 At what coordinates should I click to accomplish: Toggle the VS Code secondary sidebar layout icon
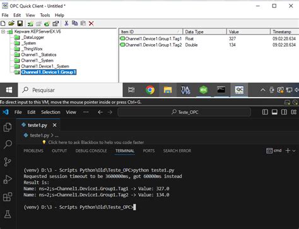[284, 112]
